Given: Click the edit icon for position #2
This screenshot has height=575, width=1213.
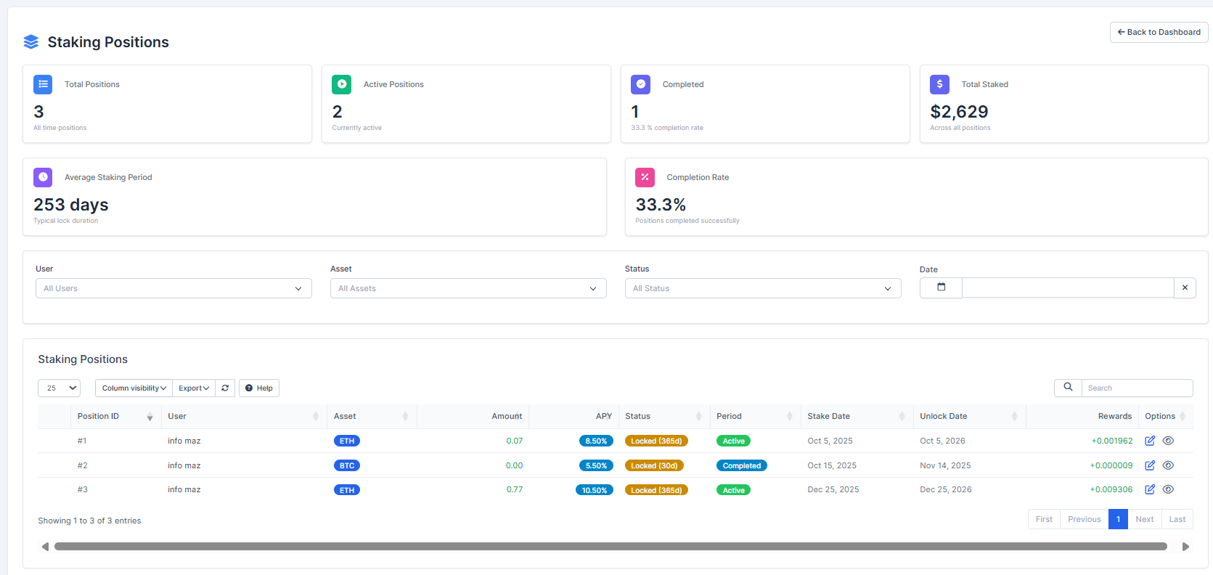Looking at the screenshot, I should coord(1150,465).
